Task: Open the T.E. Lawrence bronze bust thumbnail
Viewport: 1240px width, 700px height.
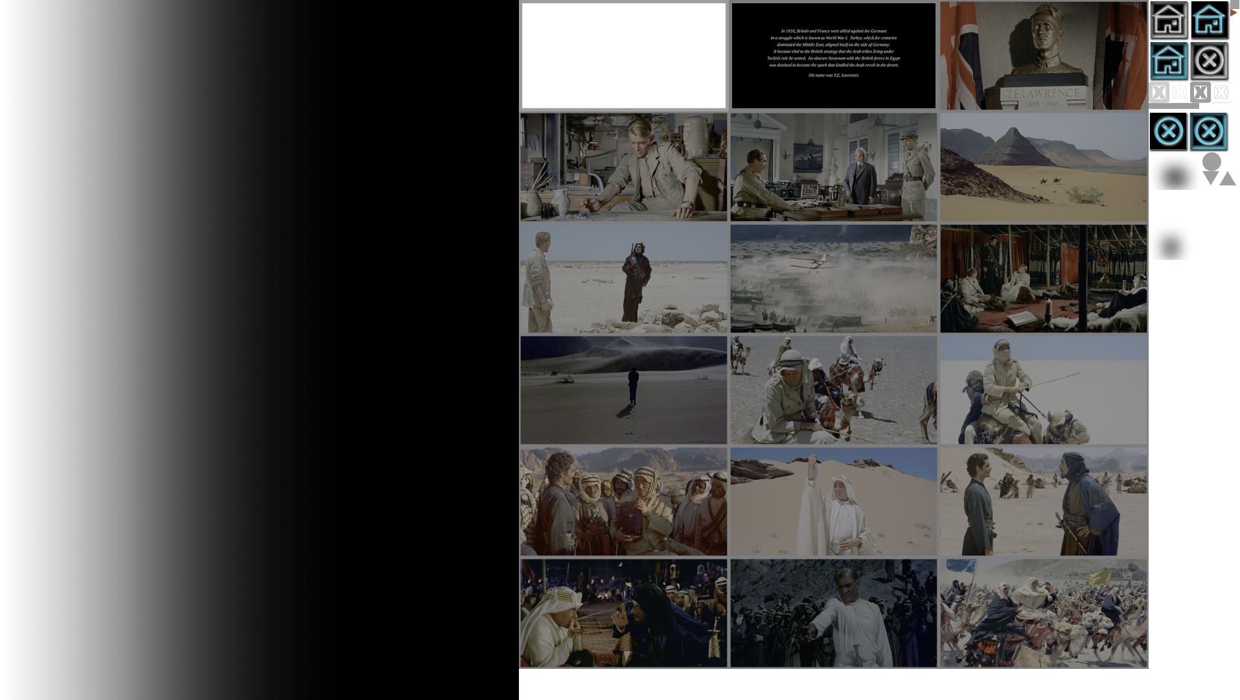Action: tap(1044, 56)
